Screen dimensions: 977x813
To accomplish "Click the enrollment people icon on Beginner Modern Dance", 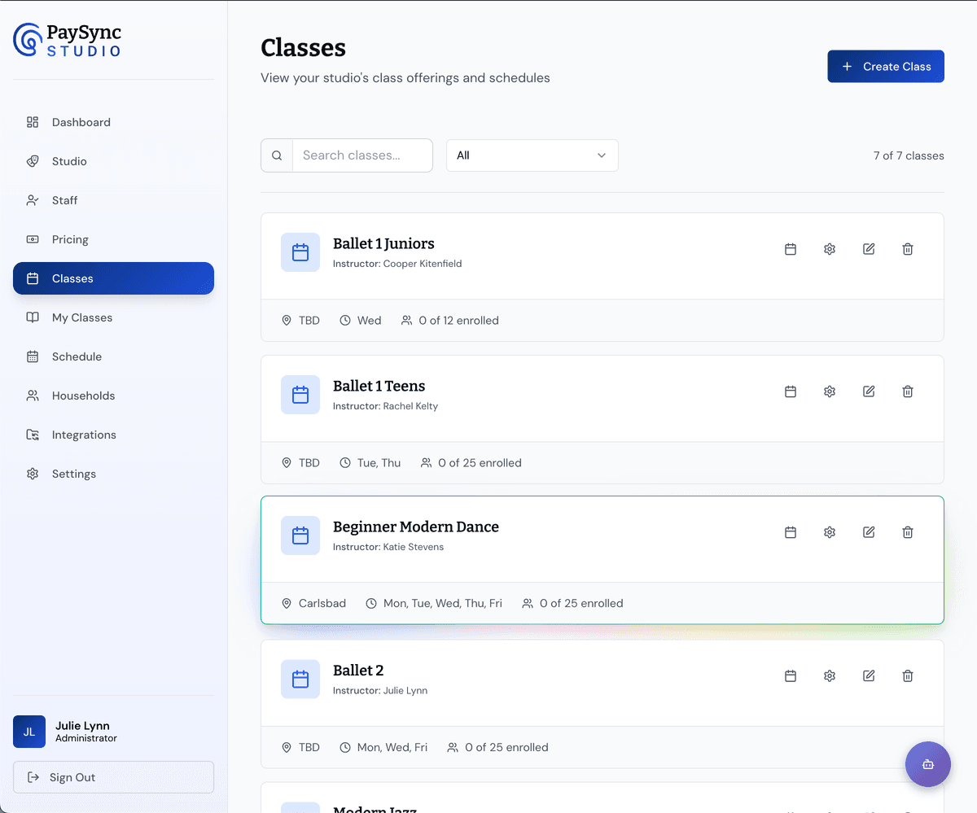I will 530,603.
